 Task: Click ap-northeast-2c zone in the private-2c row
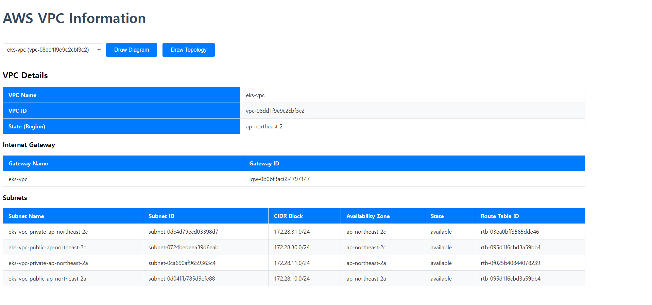point(366,232)
